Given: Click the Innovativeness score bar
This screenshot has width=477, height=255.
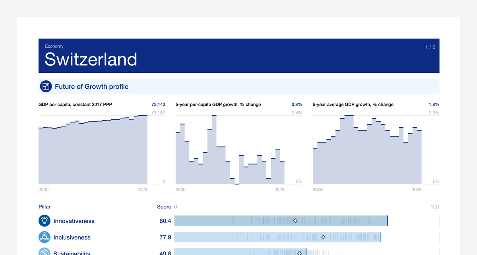Looking at the screenshot, I should pos(281,221).
